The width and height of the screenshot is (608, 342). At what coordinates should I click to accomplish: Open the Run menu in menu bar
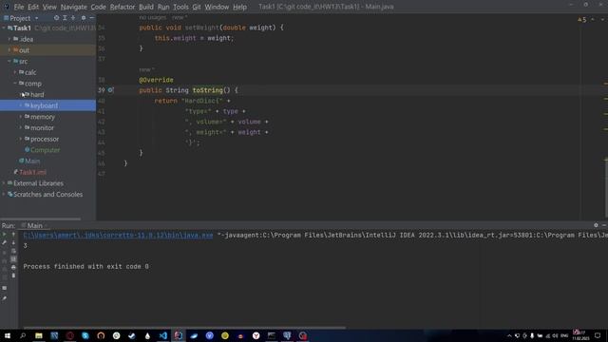[x=163, y=7]
